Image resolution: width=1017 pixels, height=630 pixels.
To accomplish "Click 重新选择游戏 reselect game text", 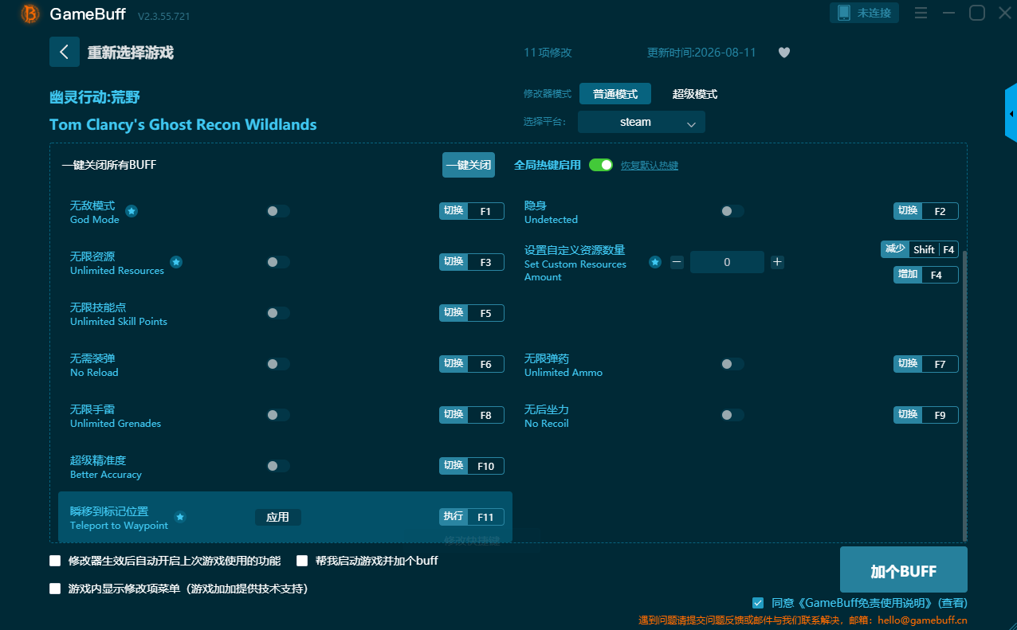I will (131, 53).
